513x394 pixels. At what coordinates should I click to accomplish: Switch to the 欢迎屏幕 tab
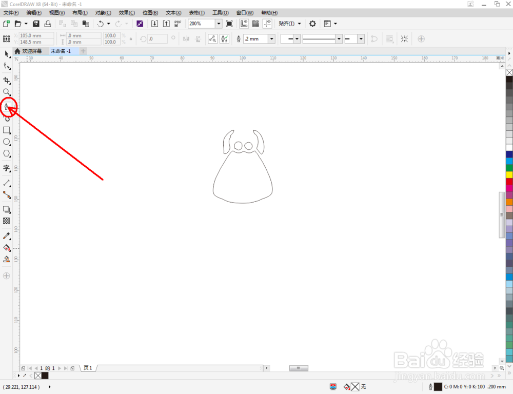28,51
